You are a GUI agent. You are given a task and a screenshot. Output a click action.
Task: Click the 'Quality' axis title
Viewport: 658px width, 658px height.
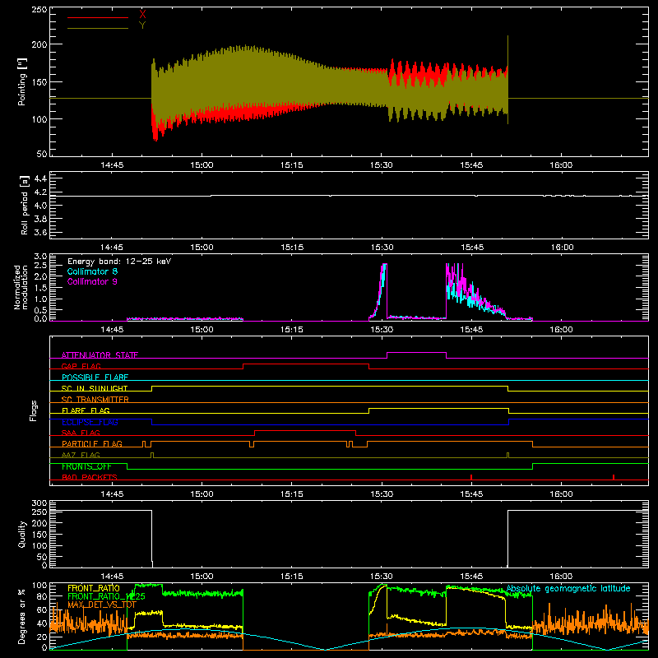click(x=22, y=534)
